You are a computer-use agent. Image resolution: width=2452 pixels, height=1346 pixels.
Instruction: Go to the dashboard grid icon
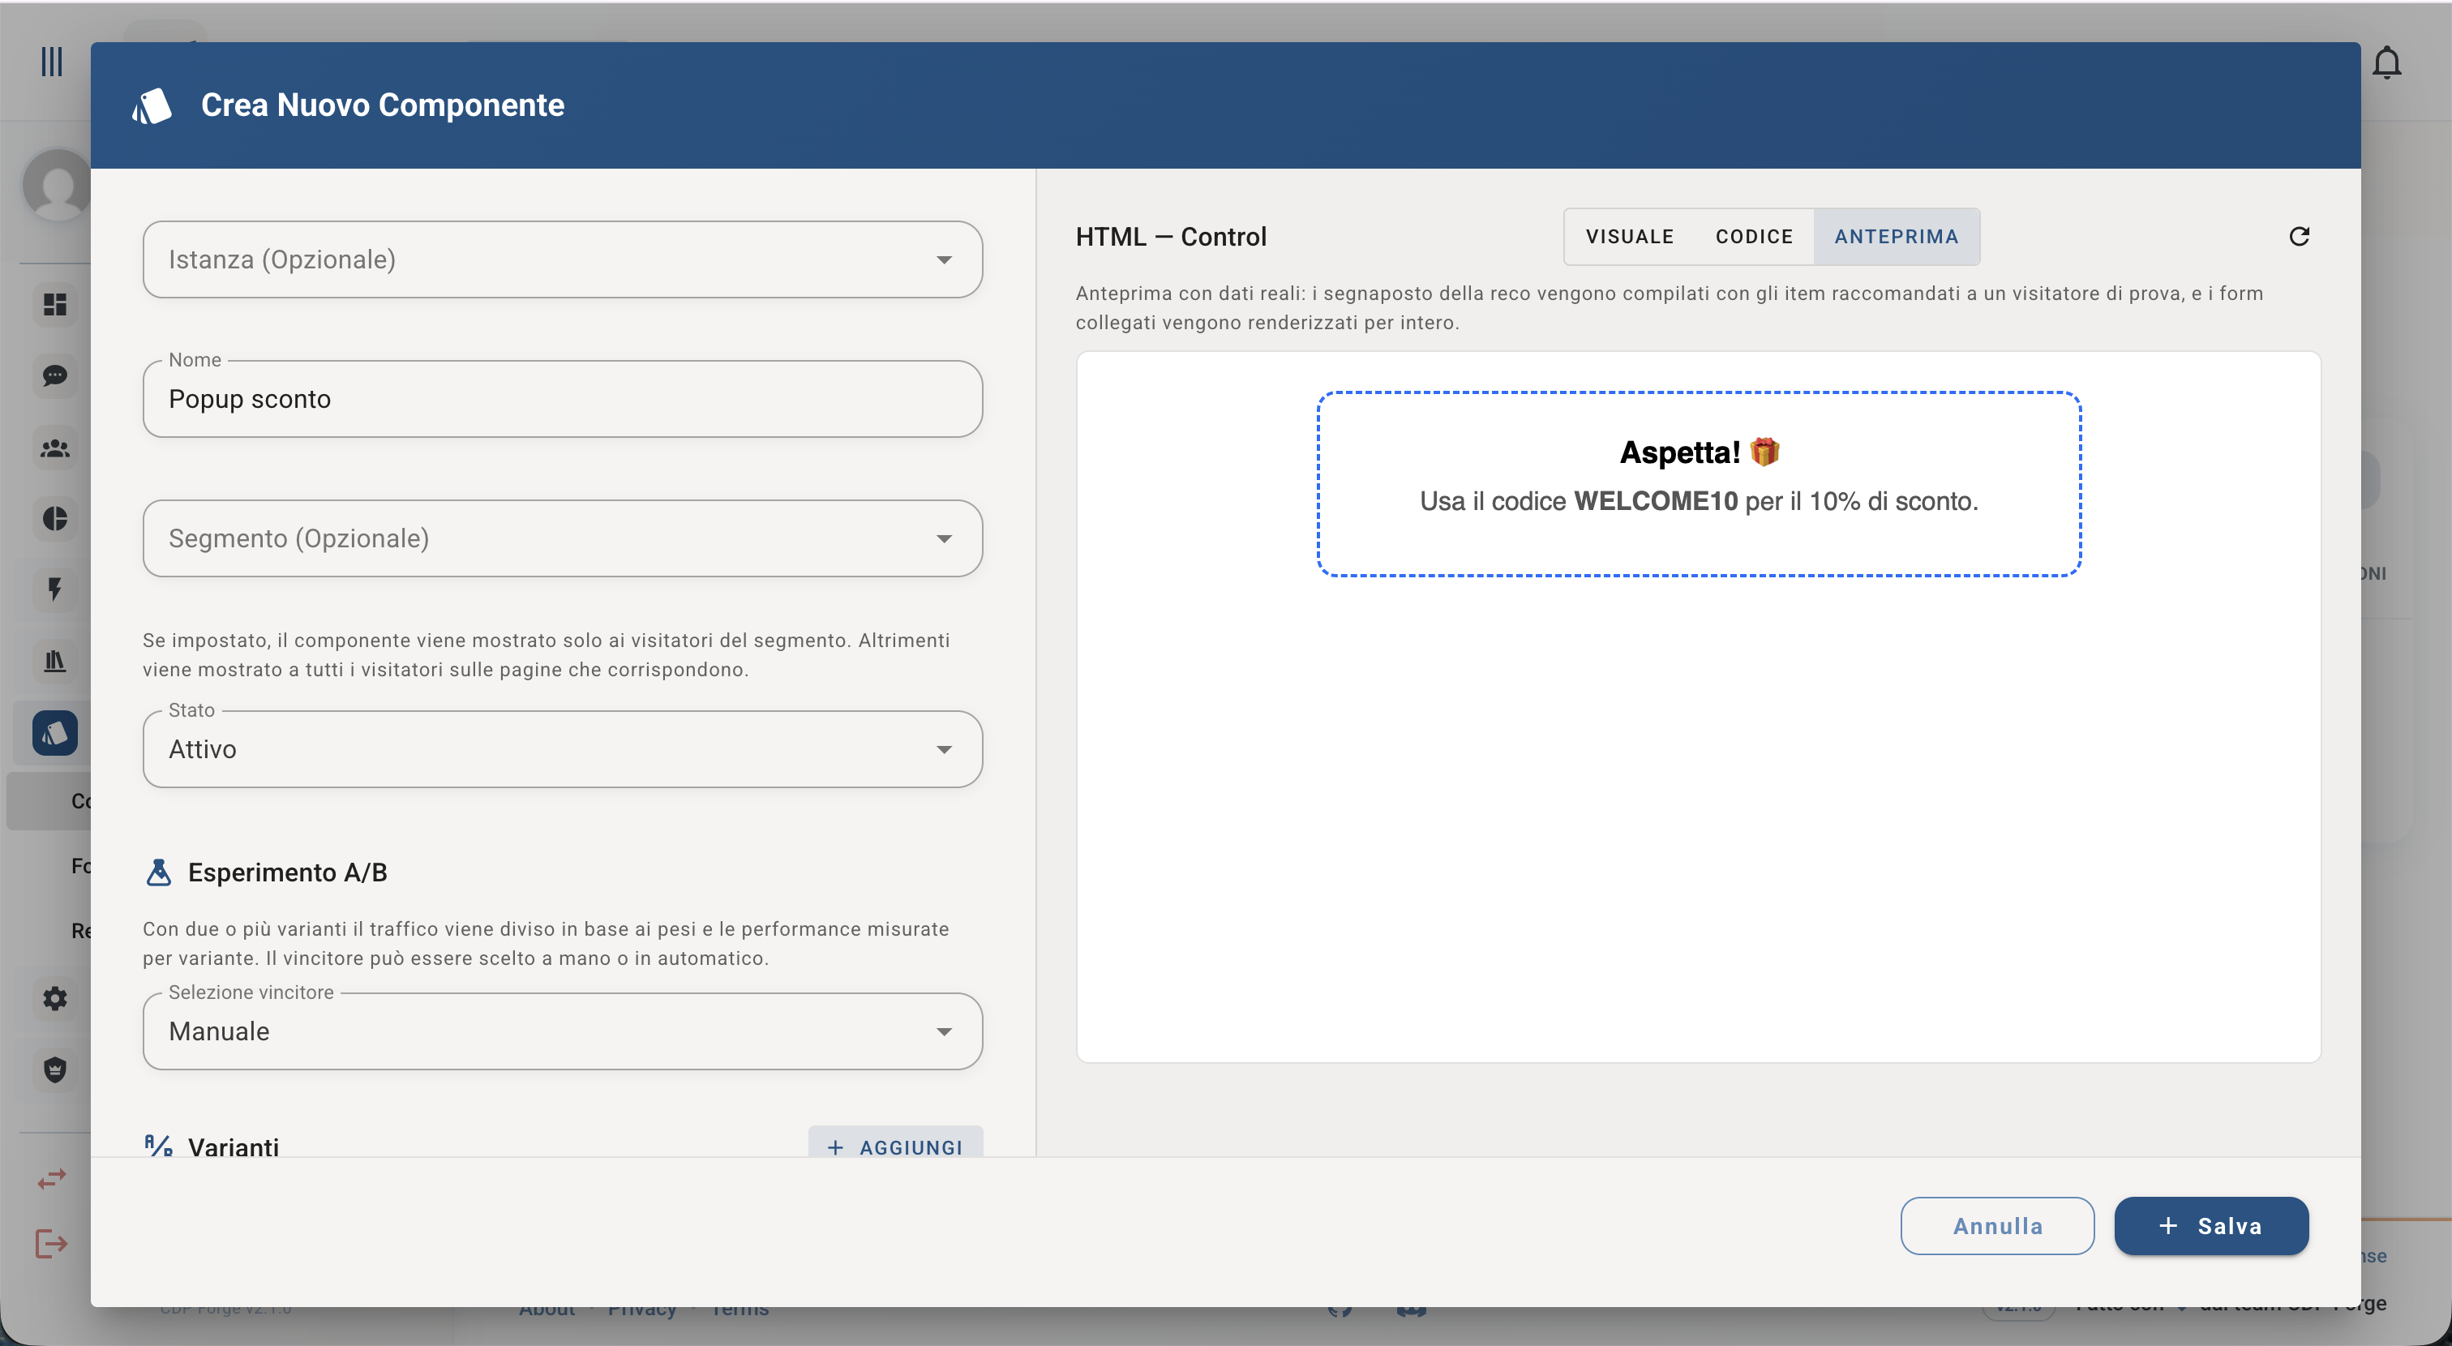tap(55, 305)
